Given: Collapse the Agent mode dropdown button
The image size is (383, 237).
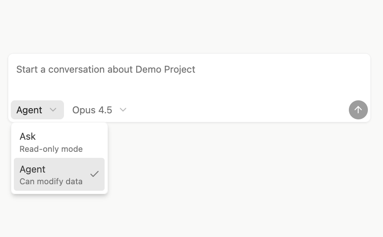Looking at the screenshot, I should tap(37, 110).
